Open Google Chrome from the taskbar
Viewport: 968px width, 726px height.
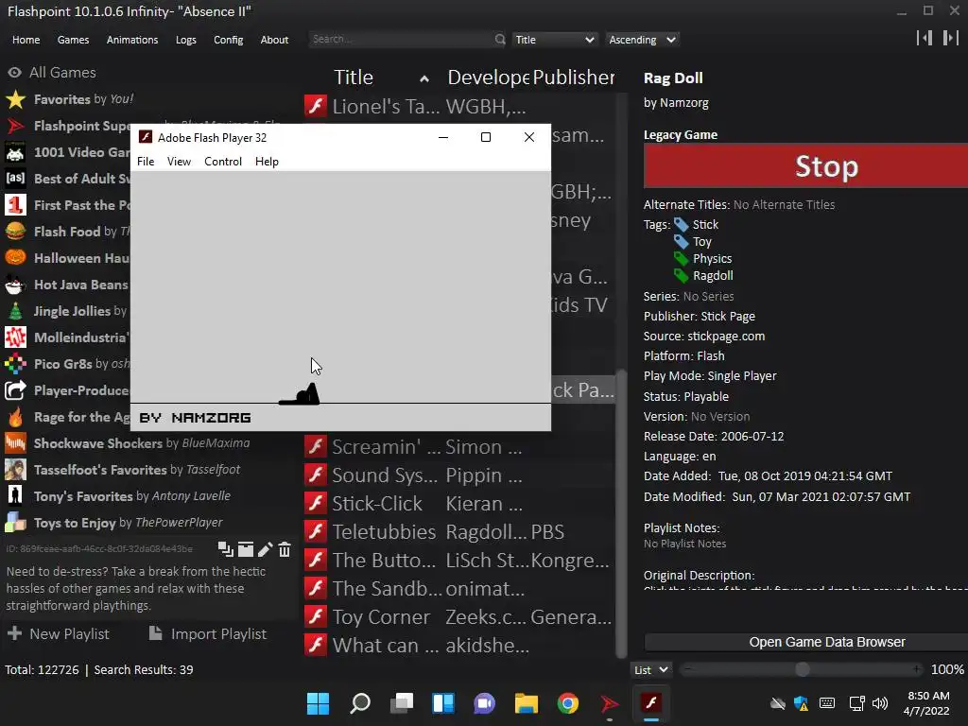[x=568, y=703]
